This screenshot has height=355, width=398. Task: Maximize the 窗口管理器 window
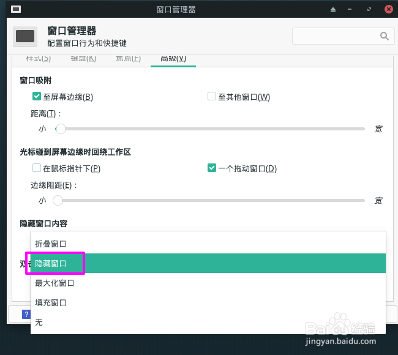369,9
